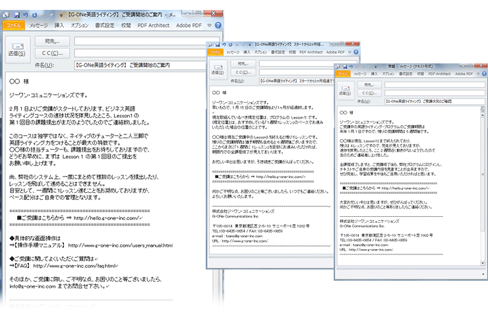Image resolution: width=488 pixels, height=313 pixels.
Task: Click subject field reading ご受講状況のご確認 in right window
Action: point(435,101)
